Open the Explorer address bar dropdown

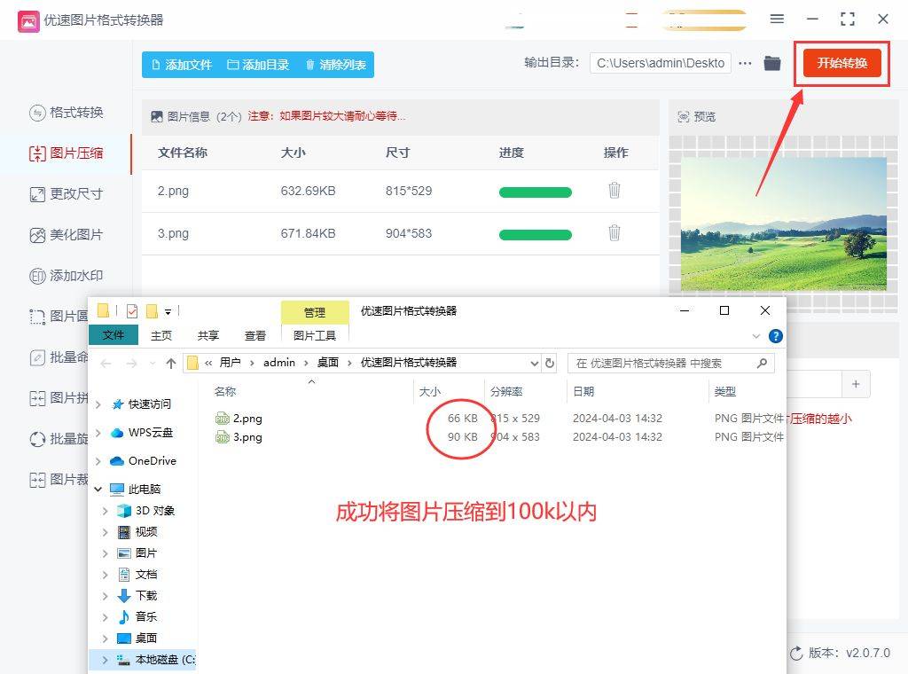tap(535, 363)
